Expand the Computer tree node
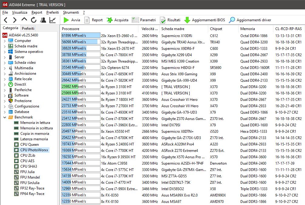The image size is (305, 205). pyautogui.click(x=5, y=41)
